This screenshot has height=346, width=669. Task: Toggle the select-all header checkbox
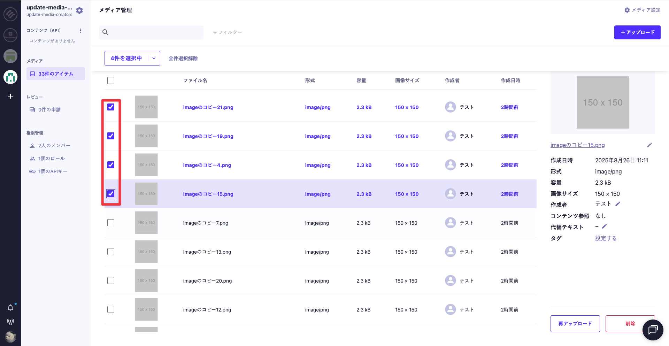[111, 80]
